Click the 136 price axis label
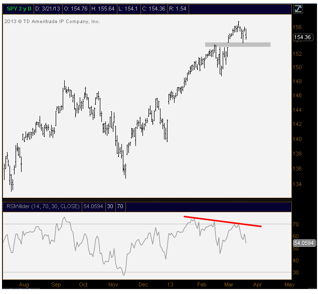318x294 pixels. click(x=297, y=169)
